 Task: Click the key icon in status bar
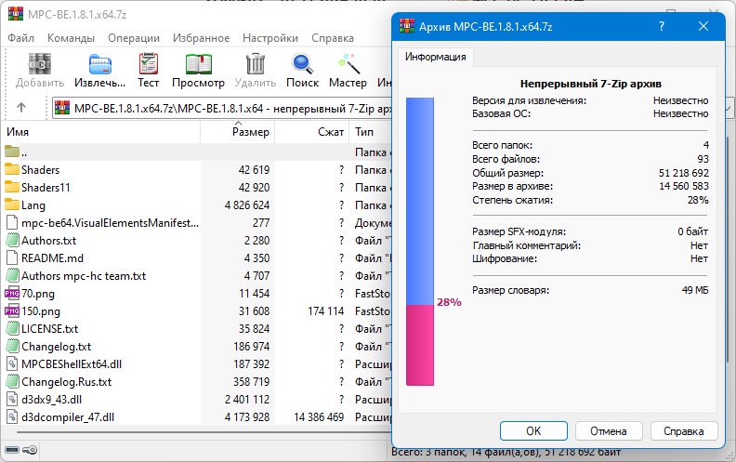pos(30,450)
